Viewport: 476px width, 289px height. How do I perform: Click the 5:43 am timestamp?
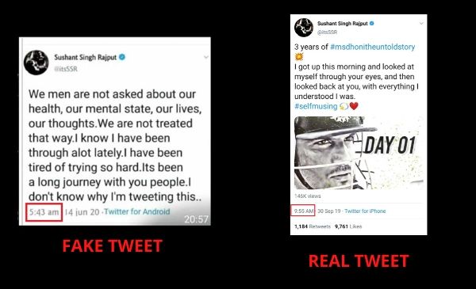(x=44, y=212)
